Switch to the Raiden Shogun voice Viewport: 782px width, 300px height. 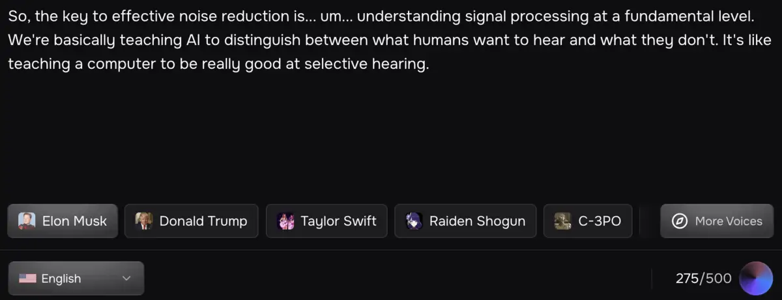point(477,221)
